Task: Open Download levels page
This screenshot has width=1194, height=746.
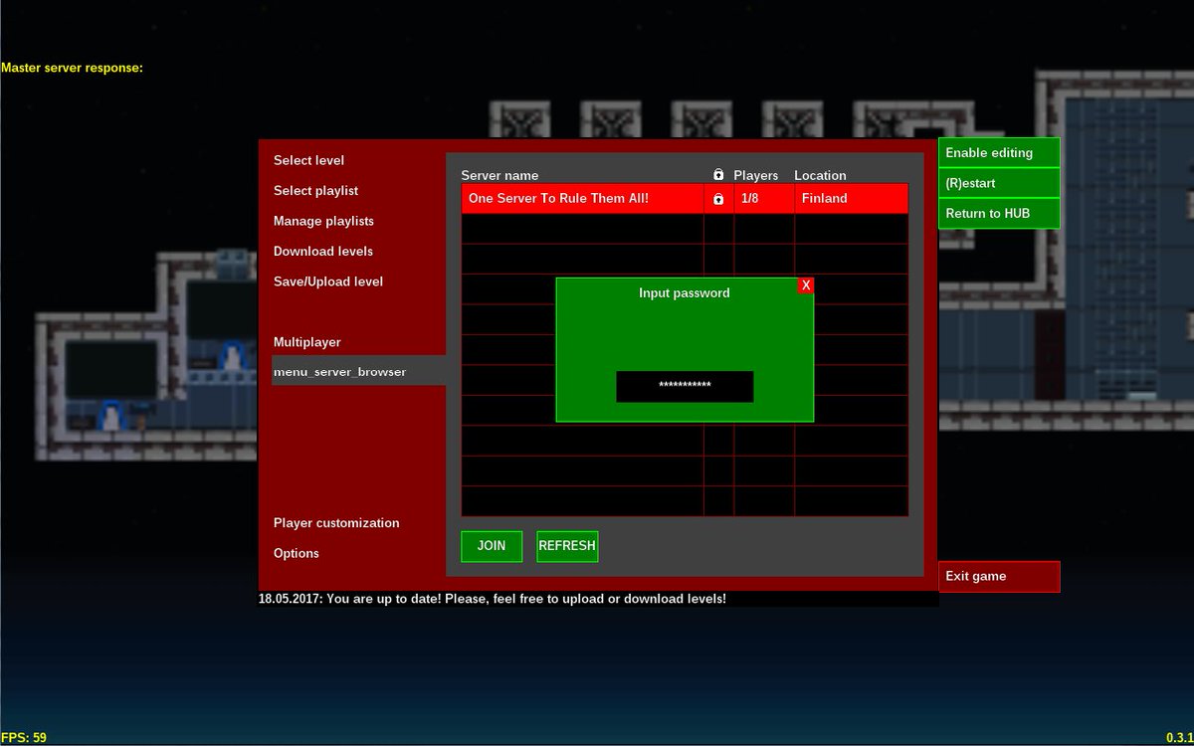Action: coord(323,251)
